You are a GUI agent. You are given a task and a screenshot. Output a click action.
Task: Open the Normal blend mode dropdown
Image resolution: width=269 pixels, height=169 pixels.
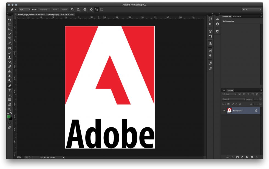coord(234,99)
